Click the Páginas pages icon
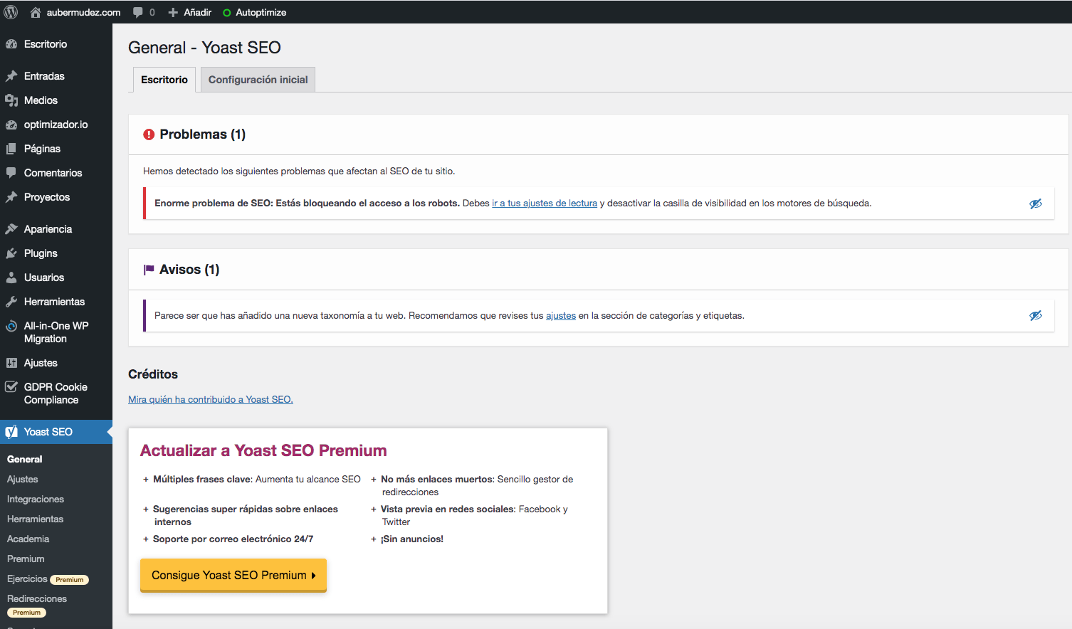The image size is (1072, 629). [x=11, y=149]
